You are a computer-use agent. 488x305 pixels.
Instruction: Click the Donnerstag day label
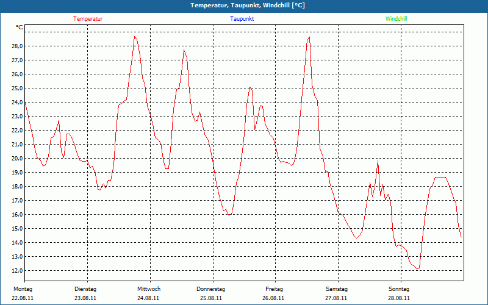[x=210, y=289]
